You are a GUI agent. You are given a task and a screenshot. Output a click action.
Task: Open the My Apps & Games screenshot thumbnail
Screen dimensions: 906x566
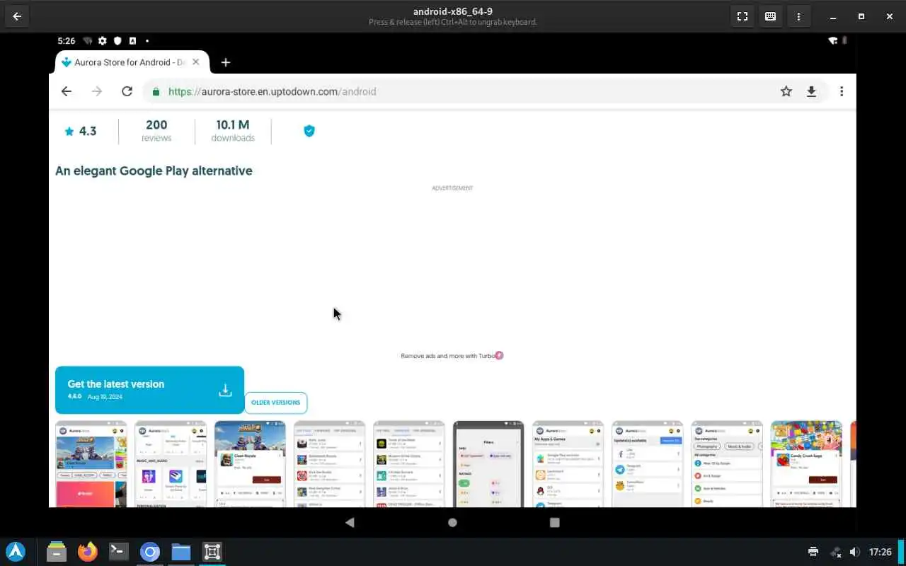(568, 464)
